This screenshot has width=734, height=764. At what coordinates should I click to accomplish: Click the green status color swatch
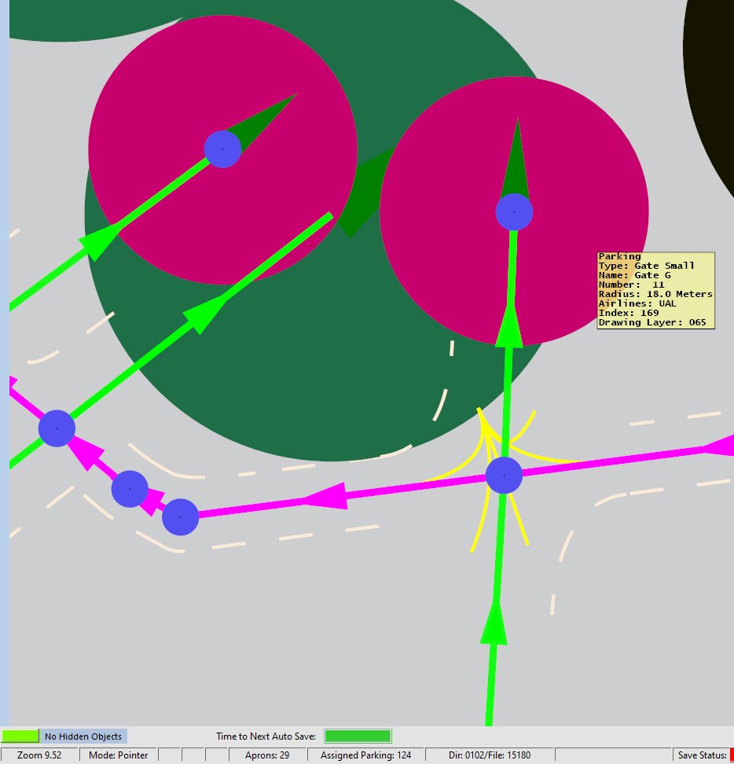click(20, 736)
